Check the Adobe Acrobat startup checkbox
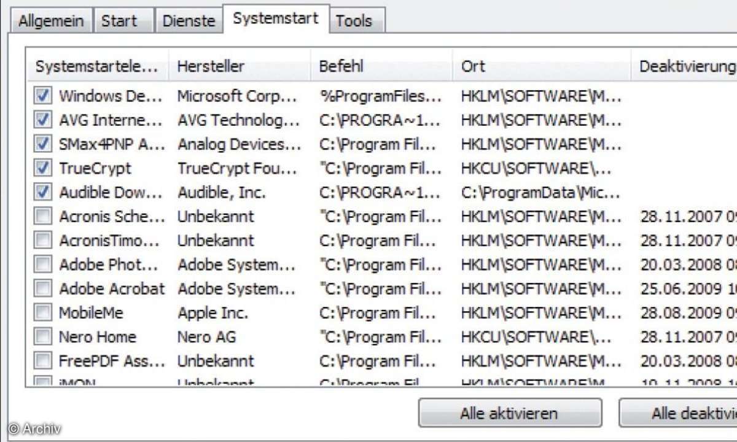Image resolution: width=737 pixels, height=442 pixels. tap(43, 289)
